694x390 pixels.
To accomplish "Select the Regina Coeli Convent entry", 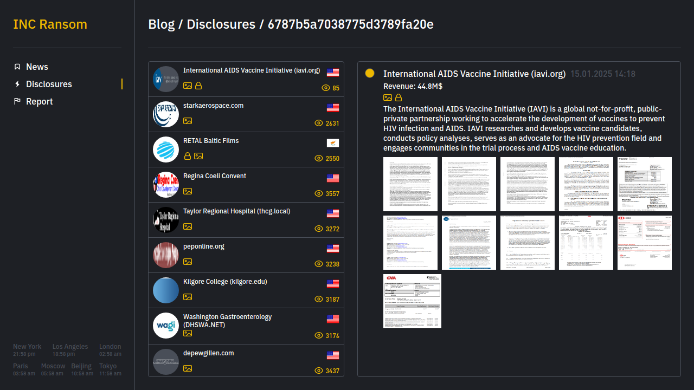I will click(x=215, y=176).
